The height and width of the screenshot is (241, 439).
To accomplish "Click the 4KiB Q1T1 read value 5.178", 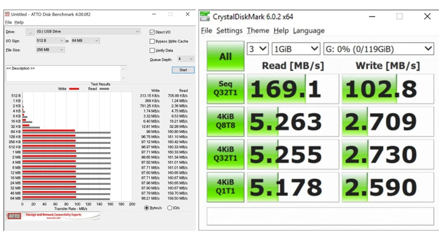I will [293, 187].
